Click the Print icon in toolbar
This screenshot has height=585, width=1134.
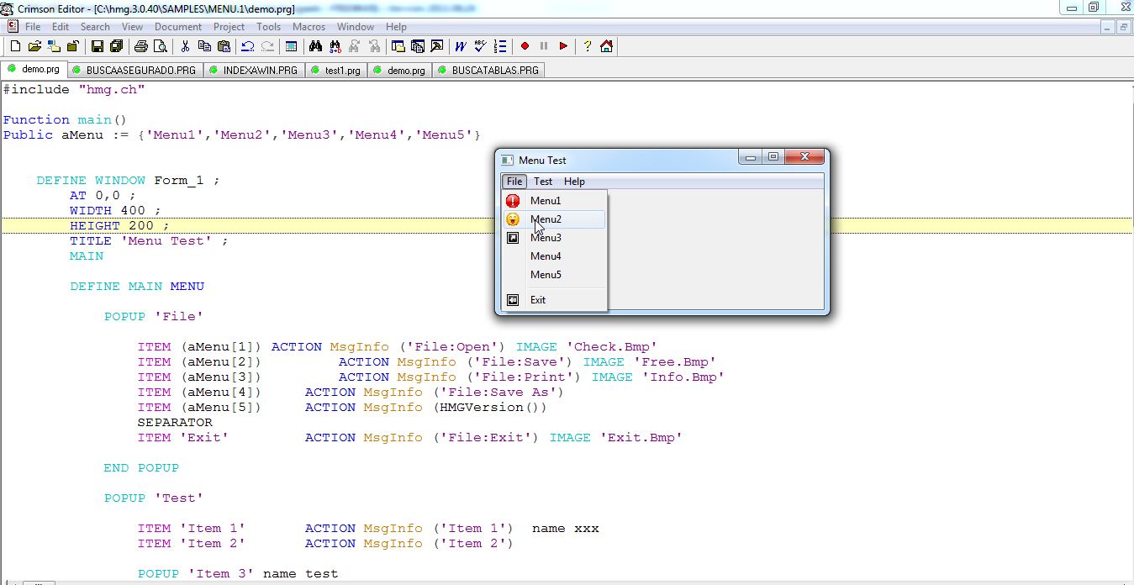[141, 46]
